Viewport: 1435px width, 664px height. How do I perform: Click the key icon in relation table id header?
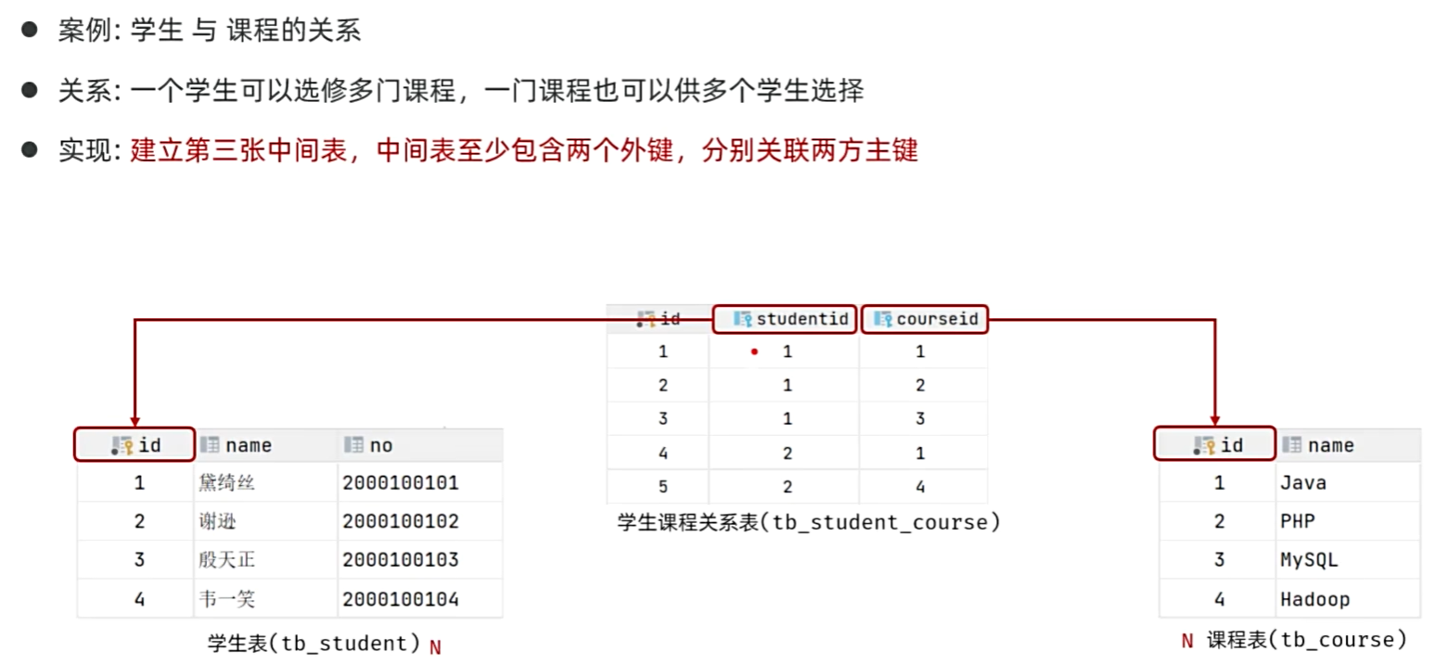point(646,319)
